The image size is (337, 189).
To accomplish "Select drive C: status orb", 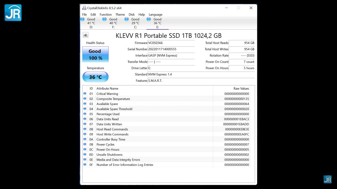I will click(127, 19).
